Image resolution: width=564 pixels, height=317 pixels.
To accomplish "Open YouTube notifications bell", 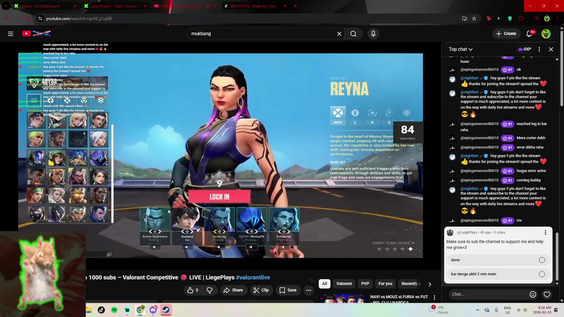I will pos(530,33).
